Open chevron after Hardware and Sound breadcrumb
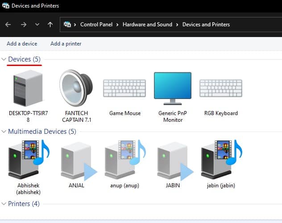Screen dimensions: 282x223 coord(177,25)
